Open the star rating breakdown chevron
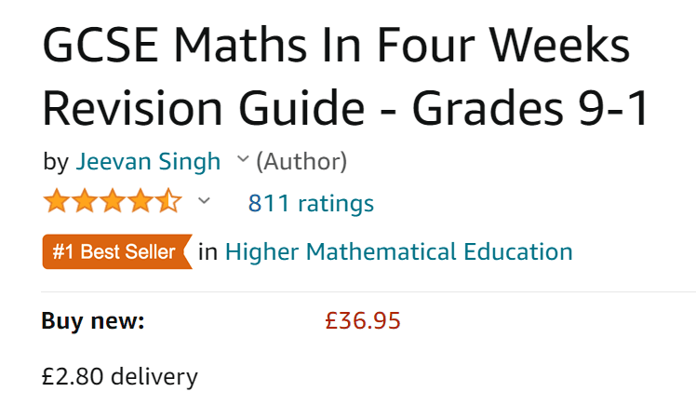This screenshot has width=696, height=419. tap(204, 201)
